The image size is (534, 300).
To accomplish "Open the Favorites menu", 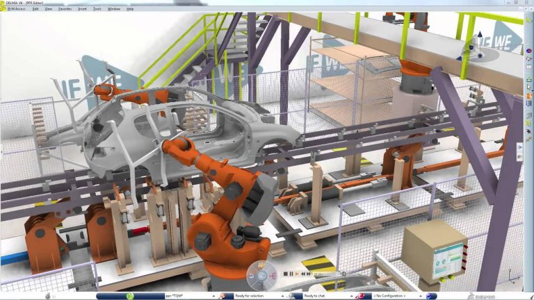I will pyautogui.click(x=65, y=9).
